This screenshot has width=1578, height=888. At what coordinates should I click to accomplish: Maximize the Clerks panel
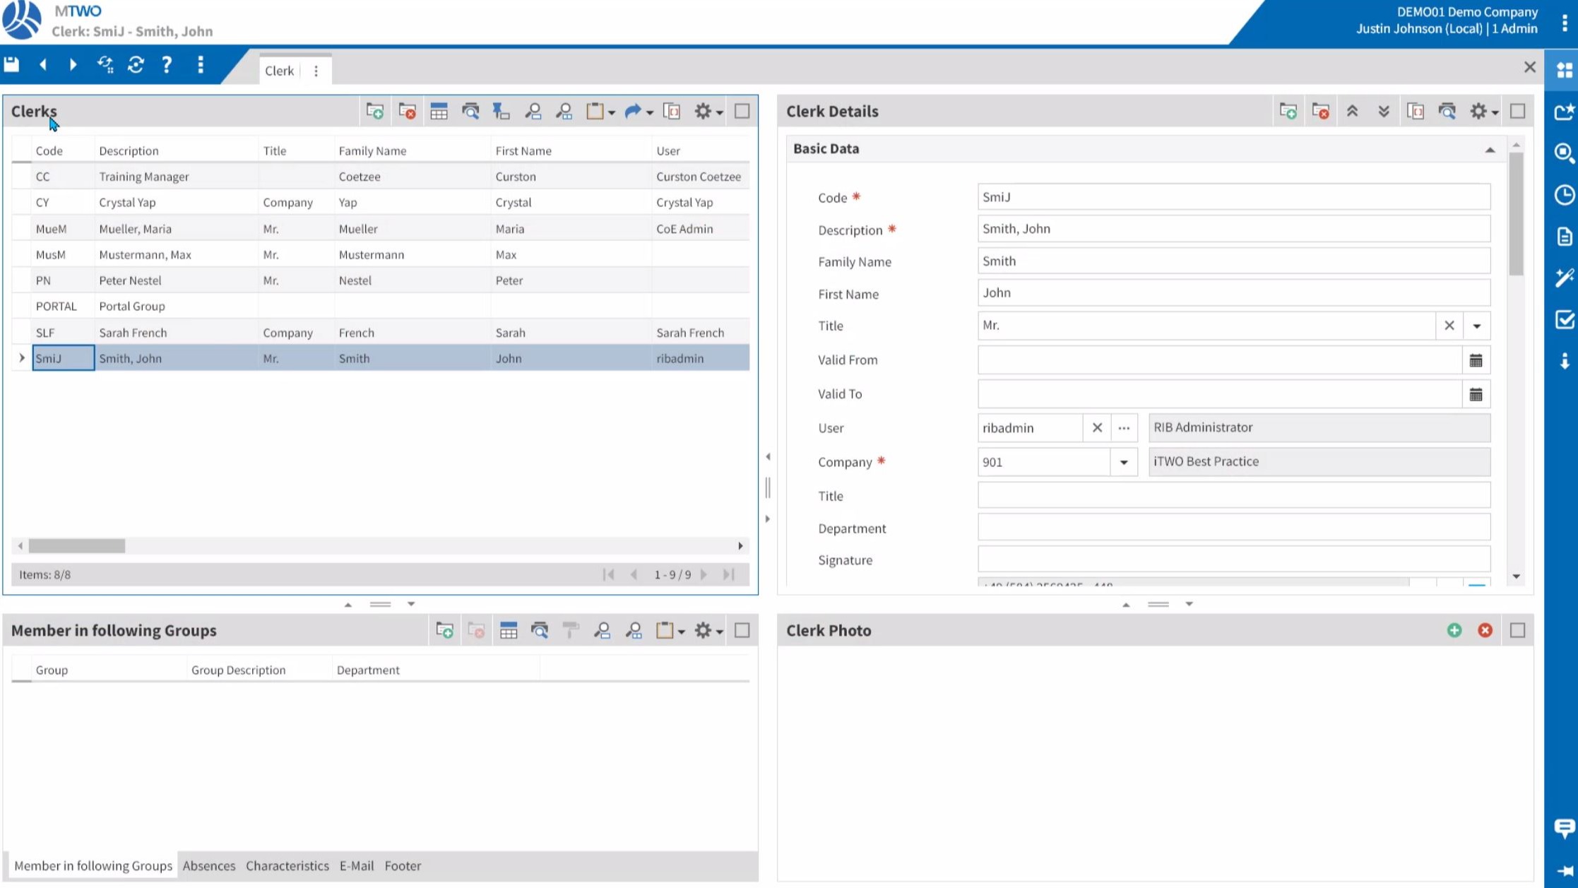click(x=742, y=111)
